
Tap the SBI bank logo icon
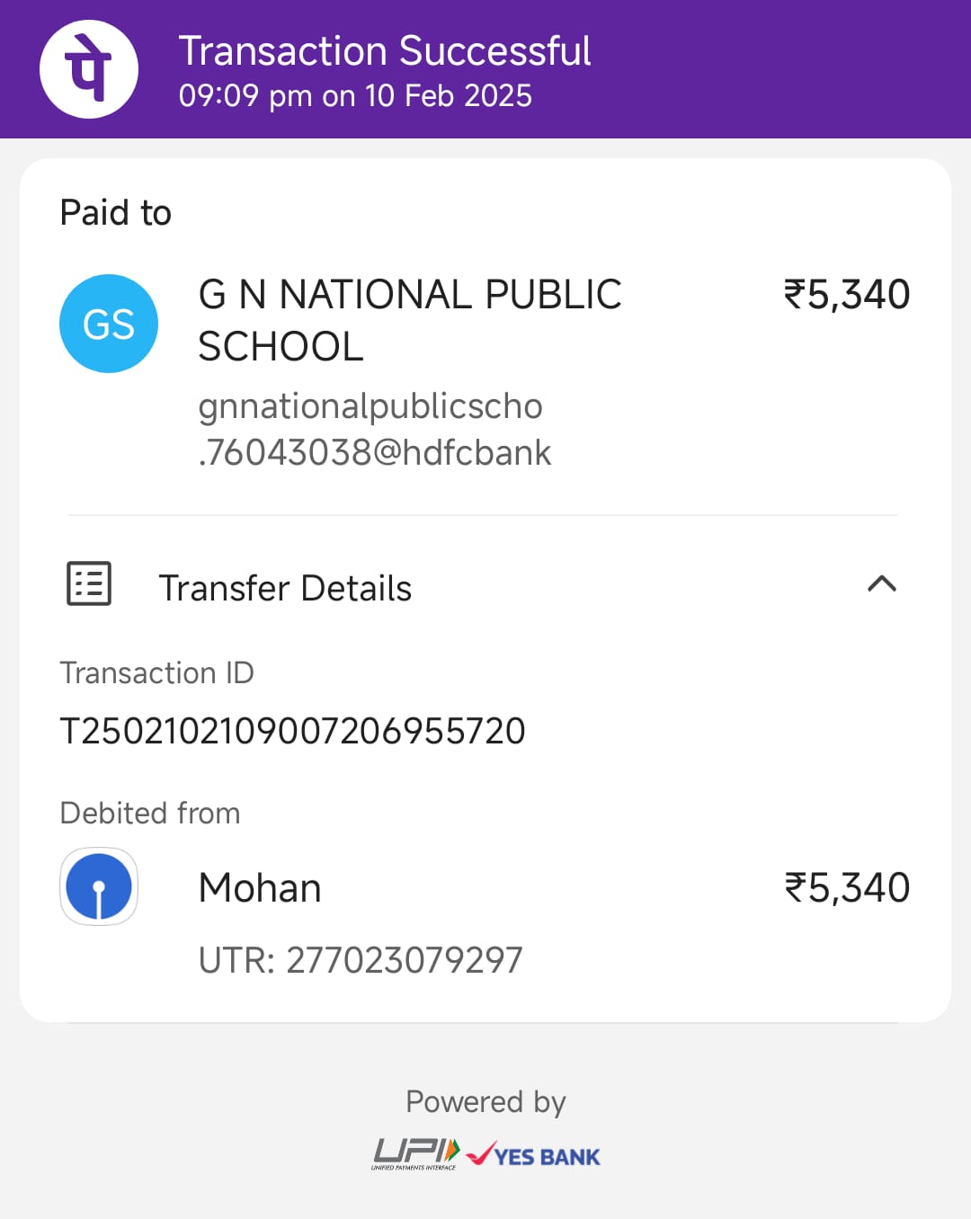click(x=99, y=887)
